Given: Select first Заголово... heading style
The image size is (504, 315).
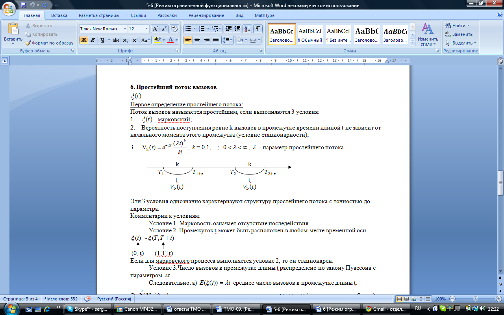Looking at the screenshot, I should (x=282, y=34).
